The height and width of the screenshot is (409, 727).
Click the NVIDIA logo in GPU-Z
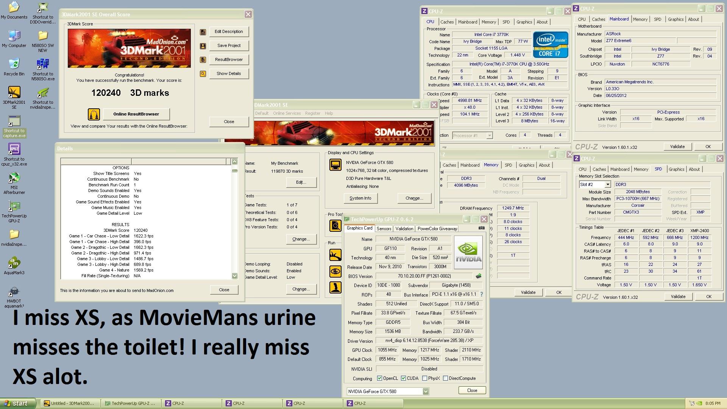pos(468,253)
